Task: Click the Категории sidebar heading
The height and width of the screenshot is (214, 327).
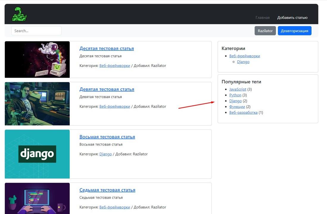Action: [233, 48]
